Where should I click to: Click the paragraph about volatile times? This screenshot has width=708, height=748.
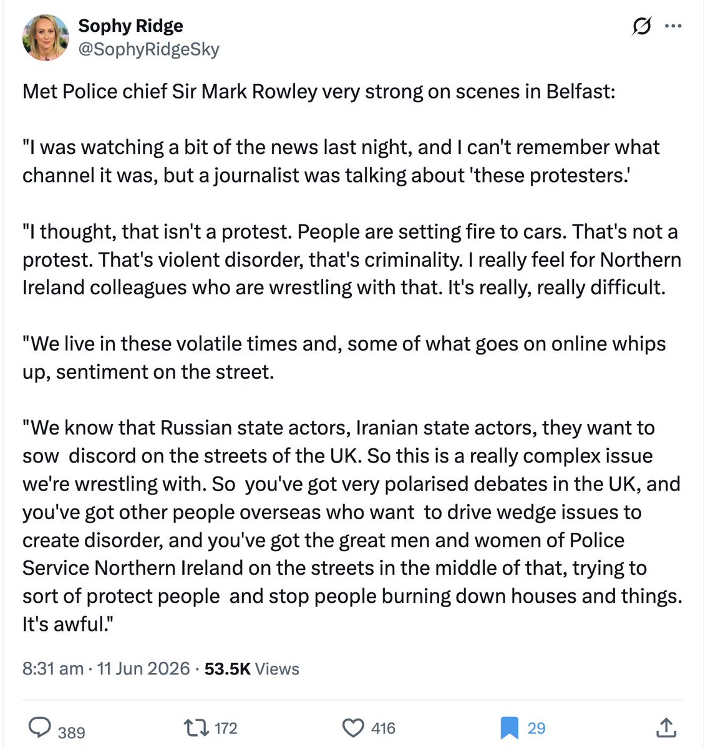pos(344,358)
